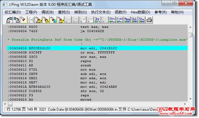The image size is (199, 118).
Task: Click the W32Dasm title bar app icon
Action: pyautogui.click(x=5, y=5)
